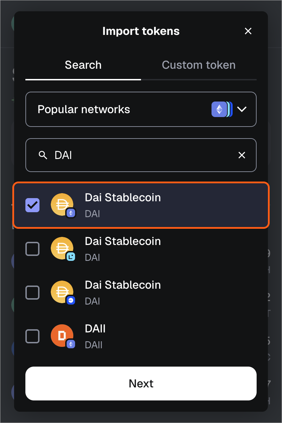Click the orange DAII token icon
This screenshot has width=282, height=423.
62,336
